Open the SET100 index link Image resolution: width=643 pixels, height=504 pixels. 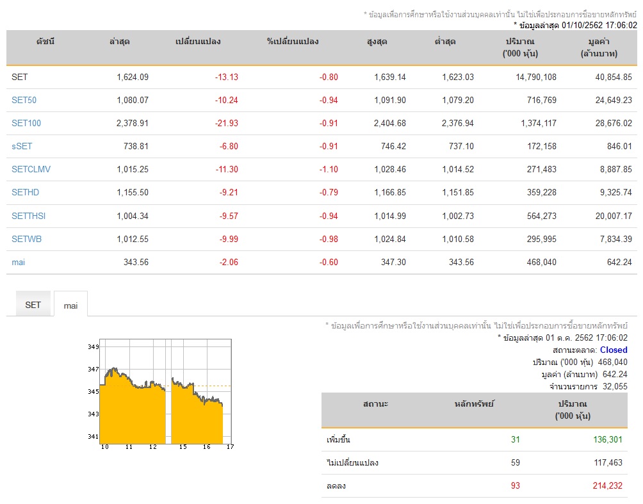(x=26, y=123)
